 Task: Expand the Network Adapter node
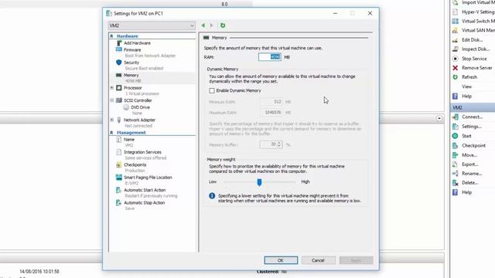click(111, 120)
